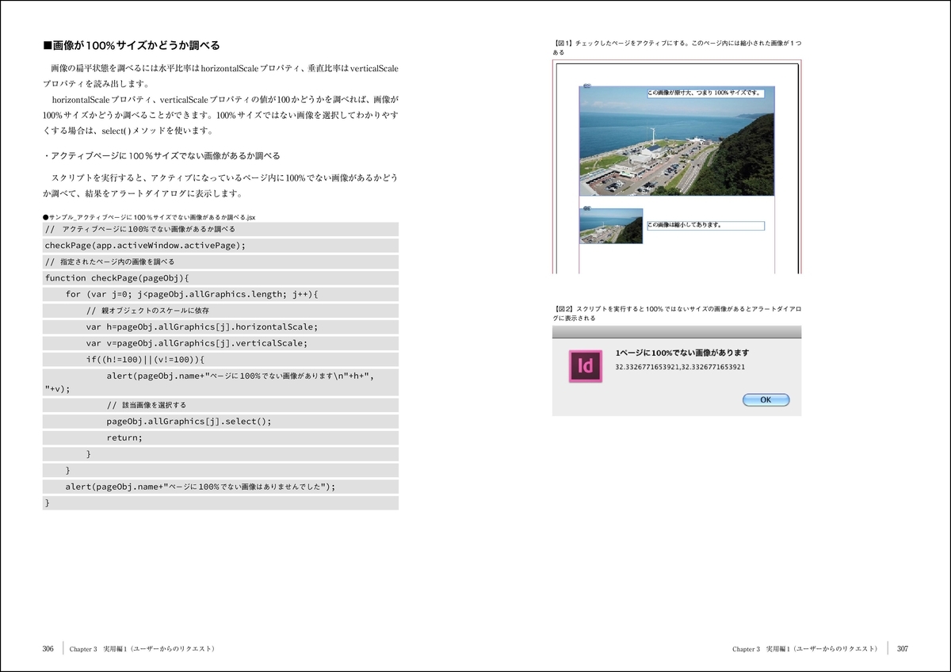Click code line with 'allGraphics.length; j++'
The width and height of the screenshot is (951, 672).
[x=220, y=294]
